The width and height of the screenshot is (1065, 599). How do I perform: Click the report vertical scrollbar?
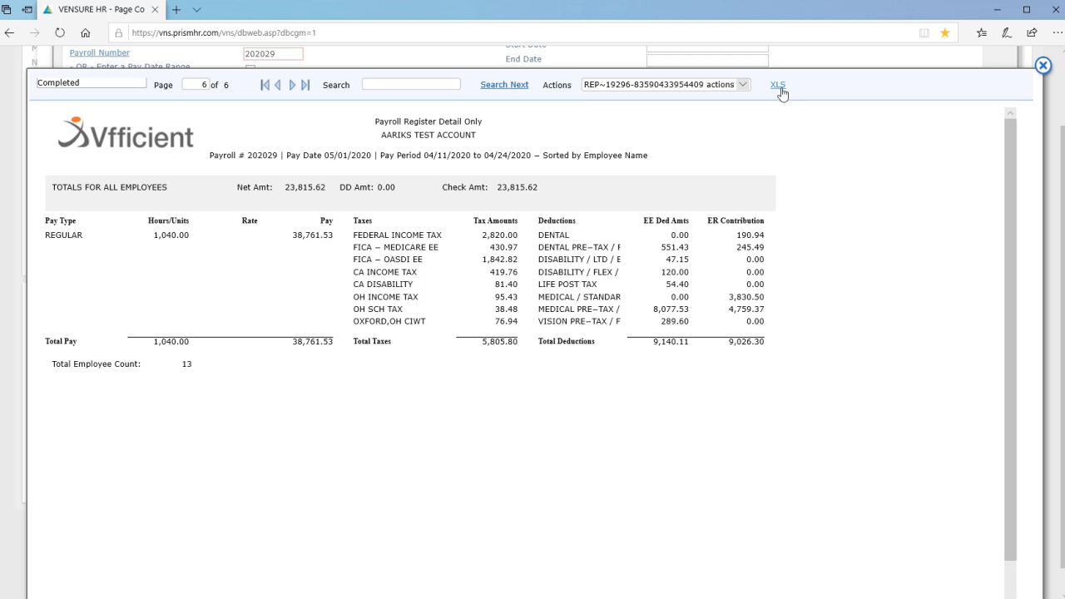pyautogui.click(x=1010, y=333)
